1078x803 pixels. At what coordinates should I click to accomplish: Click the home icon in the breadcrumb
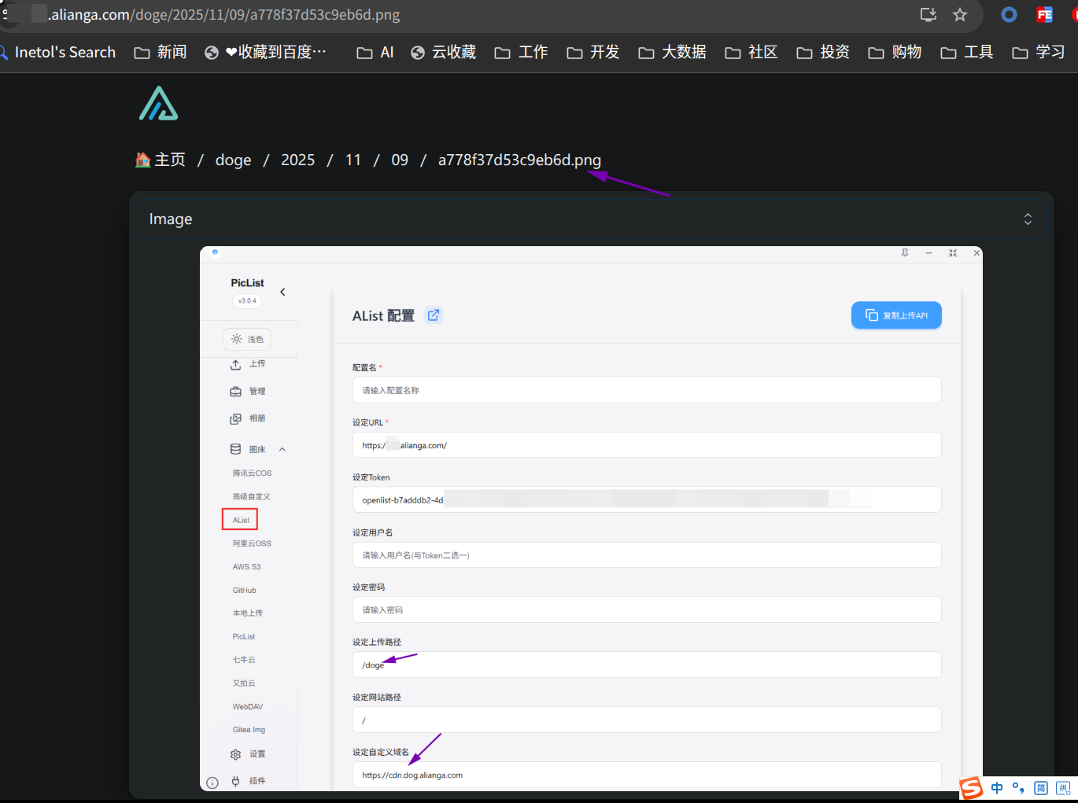pos(143,160)
